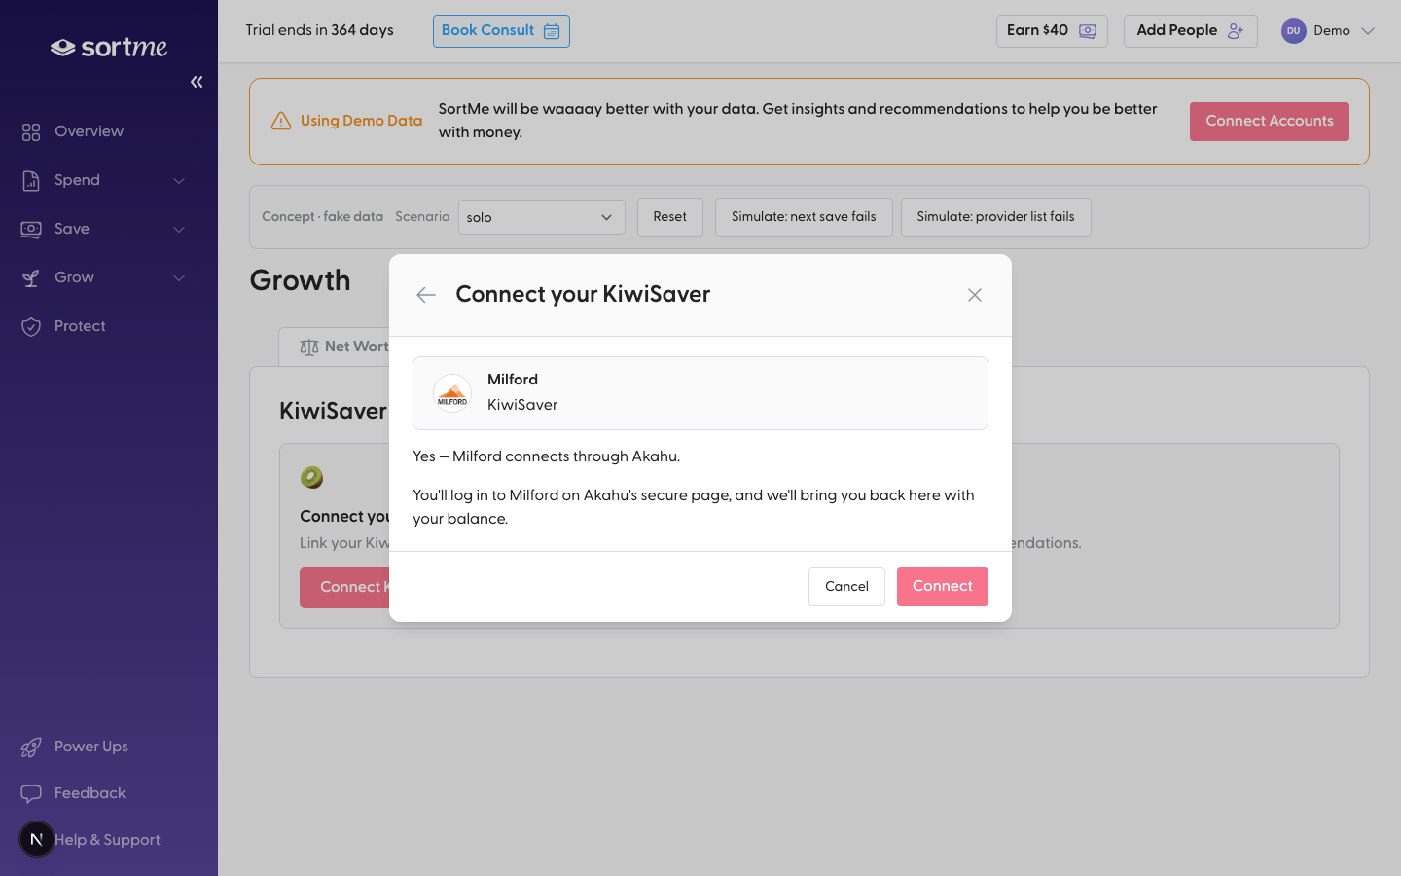Viewport: 1401px width, 876px height.
Task: Click the kiwi fruit icon
Action: (311, 477)
